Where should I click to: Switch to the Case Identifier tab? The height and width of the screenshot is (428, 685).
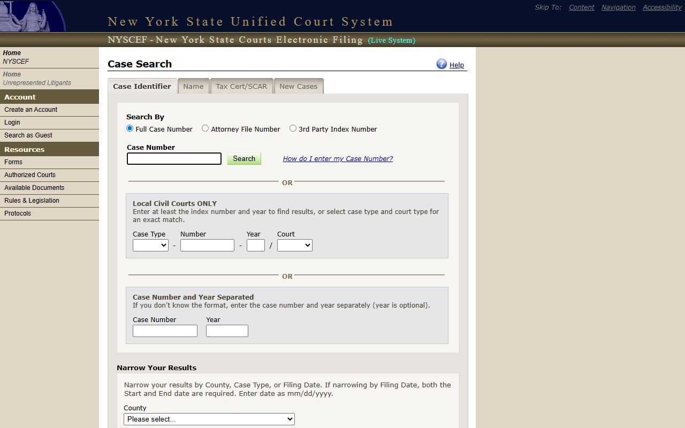pyautogui.click(x=142, y=86)
